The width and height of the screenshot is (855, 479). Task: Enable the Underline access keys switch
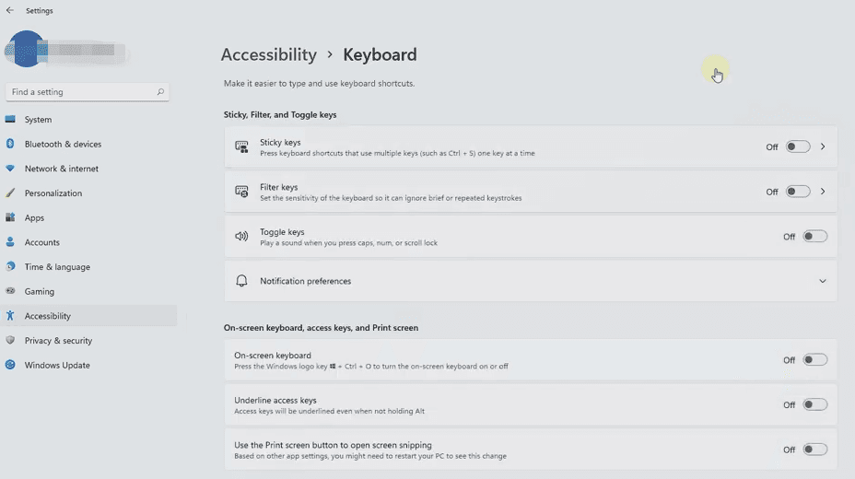coord(815,404)
